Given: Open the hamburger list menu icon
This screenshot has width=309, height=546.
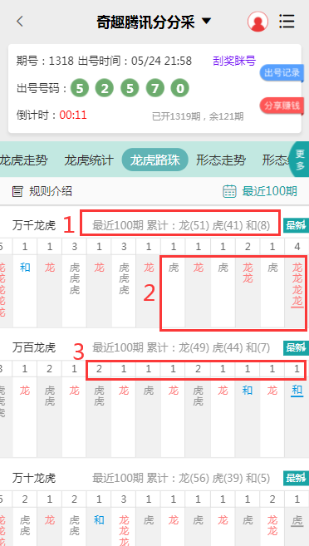Looking at the screenshot, I should 287,22.
